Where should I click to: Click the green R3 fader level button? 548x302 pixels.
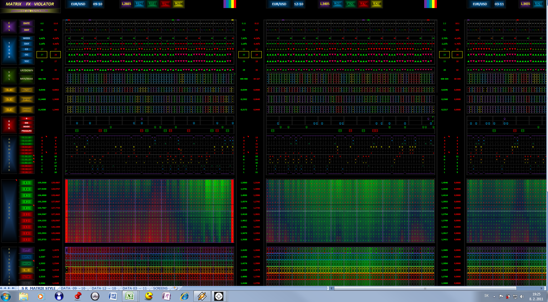point(26,195)
